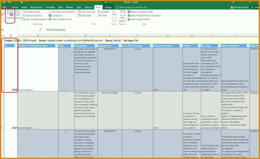The image size is (260, 159).
Task: Open the ID column filter dropdown
Action: point(16,46)
